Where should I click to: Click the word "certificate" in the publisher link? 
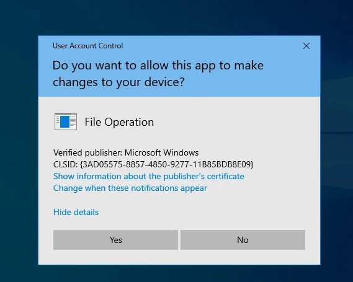pyautogui.click(x=225, y=176)
